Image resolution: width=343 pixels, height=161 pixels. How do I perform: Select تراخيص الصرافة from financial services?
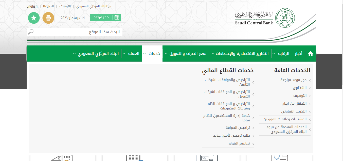coord(238,128)
